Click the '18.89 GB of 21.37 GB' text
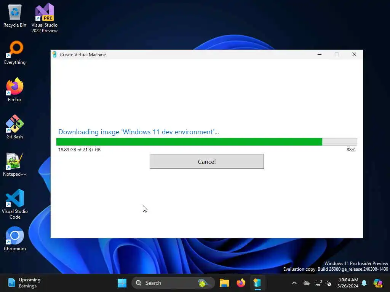Viewport: 390px width, 292px height. (79, 150)
